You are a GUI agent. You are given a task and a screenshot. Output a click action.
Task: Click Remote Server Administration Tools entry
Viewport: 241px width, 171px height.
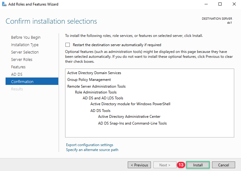(96, 86)
